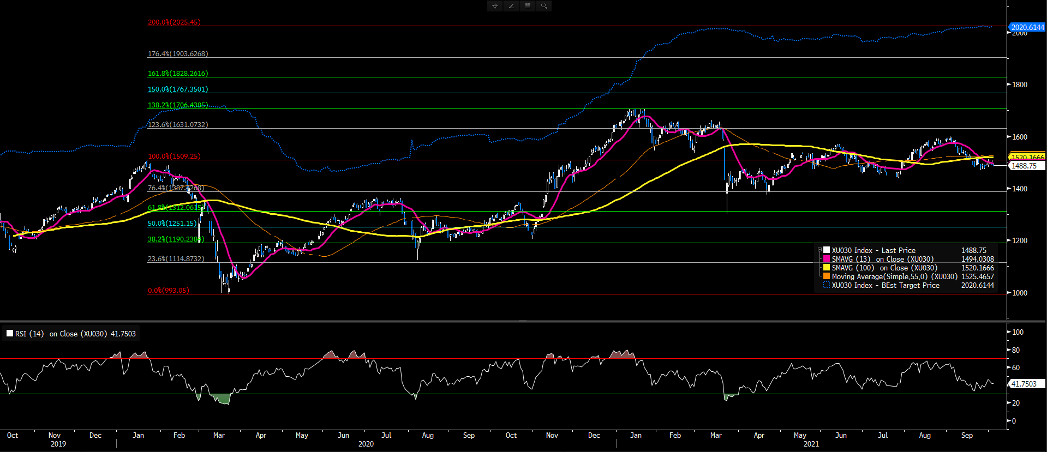Click the blue 2020.6144 price axis tag

tap(1027, 27)
